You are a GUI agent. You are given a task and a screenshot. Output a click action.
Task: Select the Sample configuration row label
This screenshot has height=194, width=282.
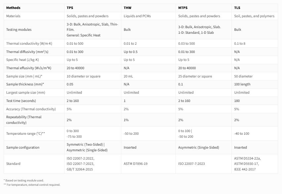(x=23, y=147)
